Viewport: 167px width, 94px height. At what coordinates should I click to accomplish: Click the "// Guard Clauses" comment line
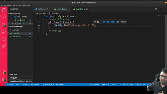pyautogui.click(x=59, y=19)
